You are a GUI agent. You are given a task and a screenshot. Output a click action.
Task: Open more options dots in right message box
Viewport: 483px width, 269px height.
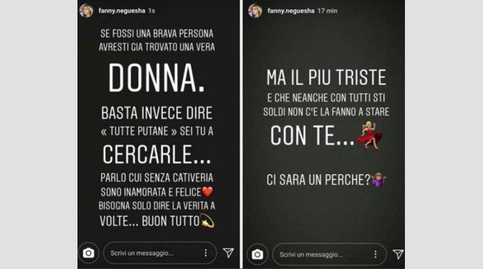[375, 254]
